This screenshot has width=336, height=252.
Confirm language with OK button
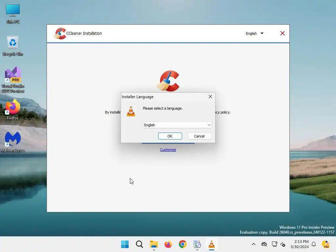click(x=170, y=136)
